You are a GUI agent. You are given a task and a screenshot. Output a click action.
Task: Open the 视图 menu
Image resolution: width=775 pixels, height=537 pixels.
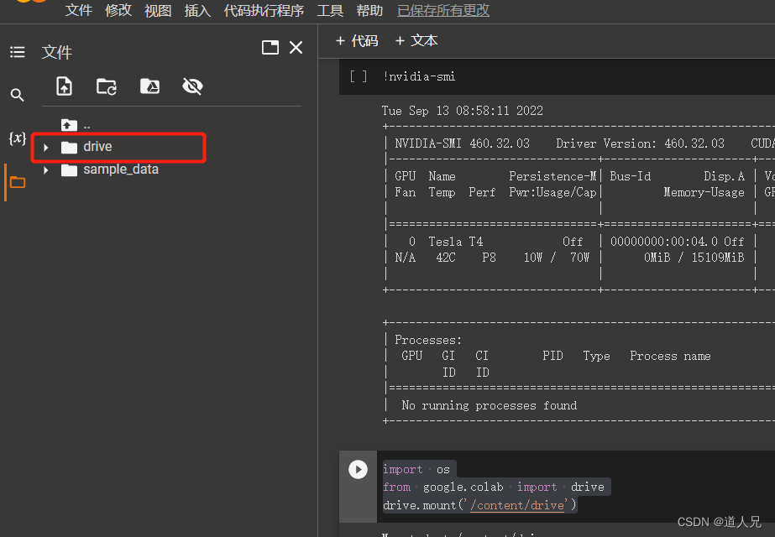click(x=158, y=10)
